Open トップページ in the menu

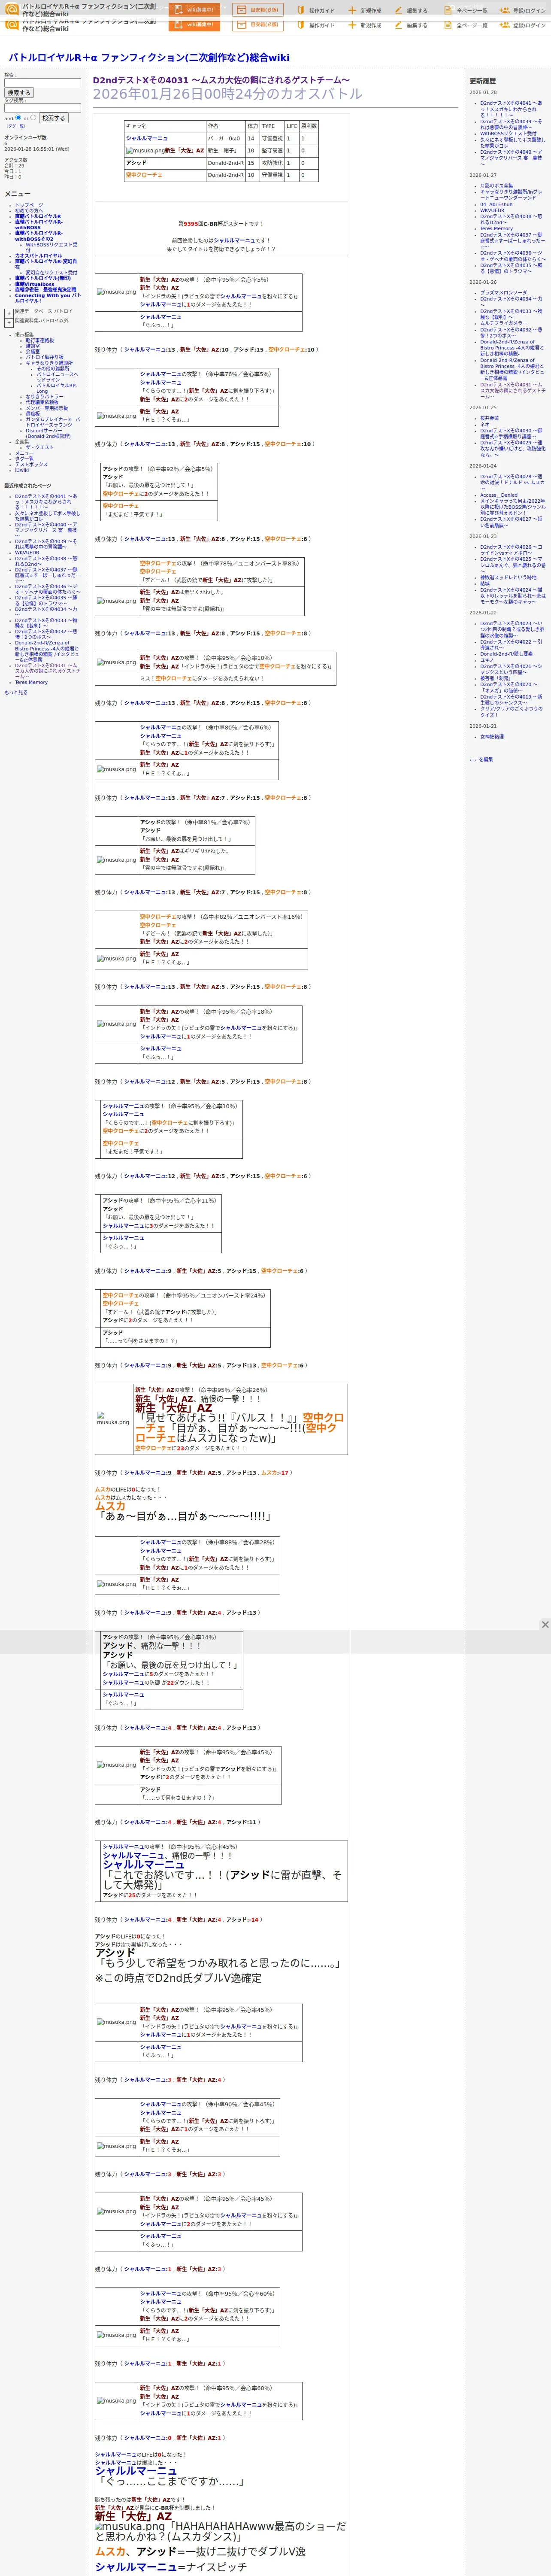29,205
